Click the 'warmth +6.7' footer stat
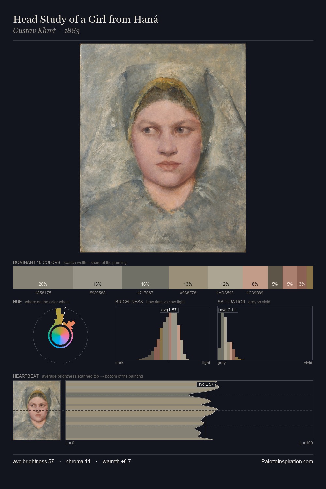 pos(117,461)
